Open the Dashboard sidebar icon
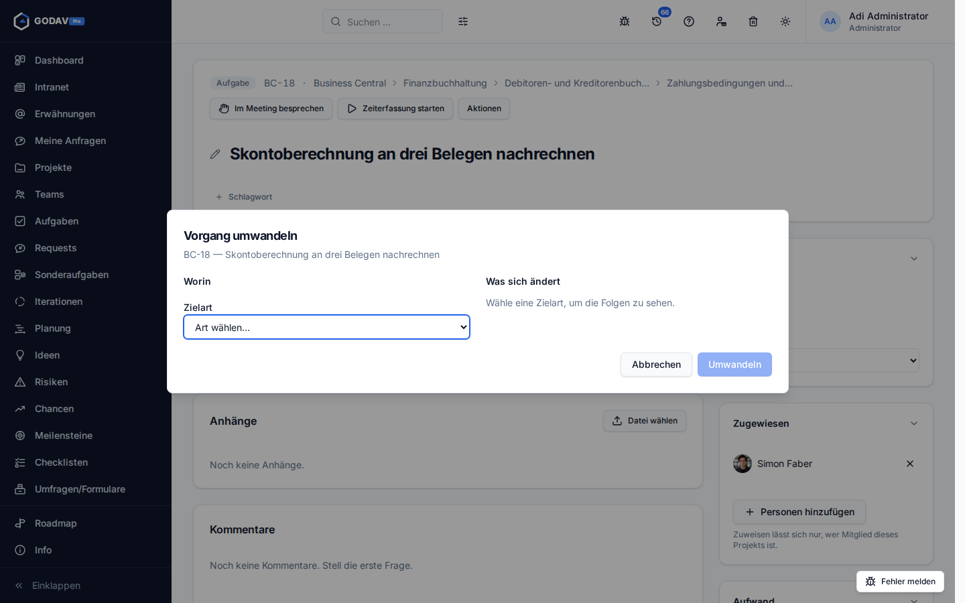The width and height of the screenshot is (965, 603). pyautogui.click(x=20, y=60)
